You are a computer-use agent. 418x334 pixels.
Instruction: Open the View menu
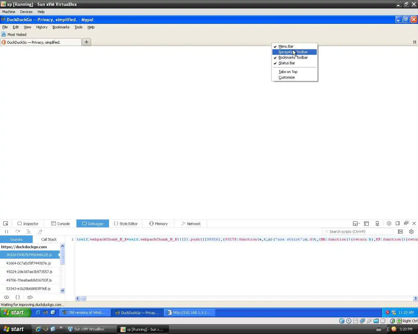[27, 27]
